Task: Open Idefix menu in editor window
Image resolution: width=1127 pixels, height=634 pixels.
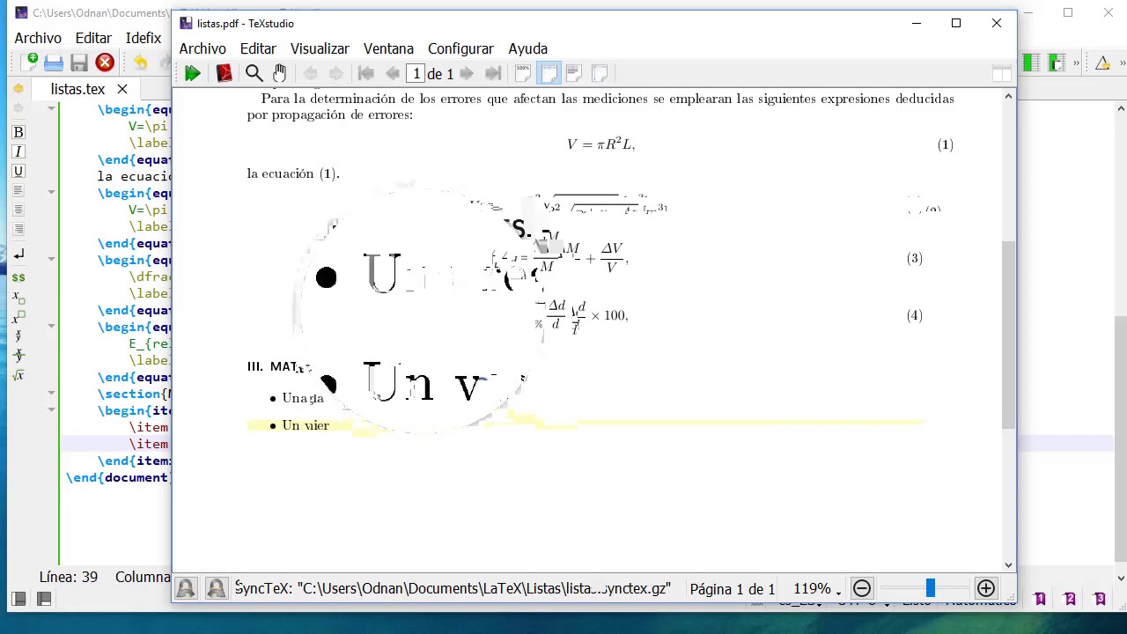Action: 144,38
